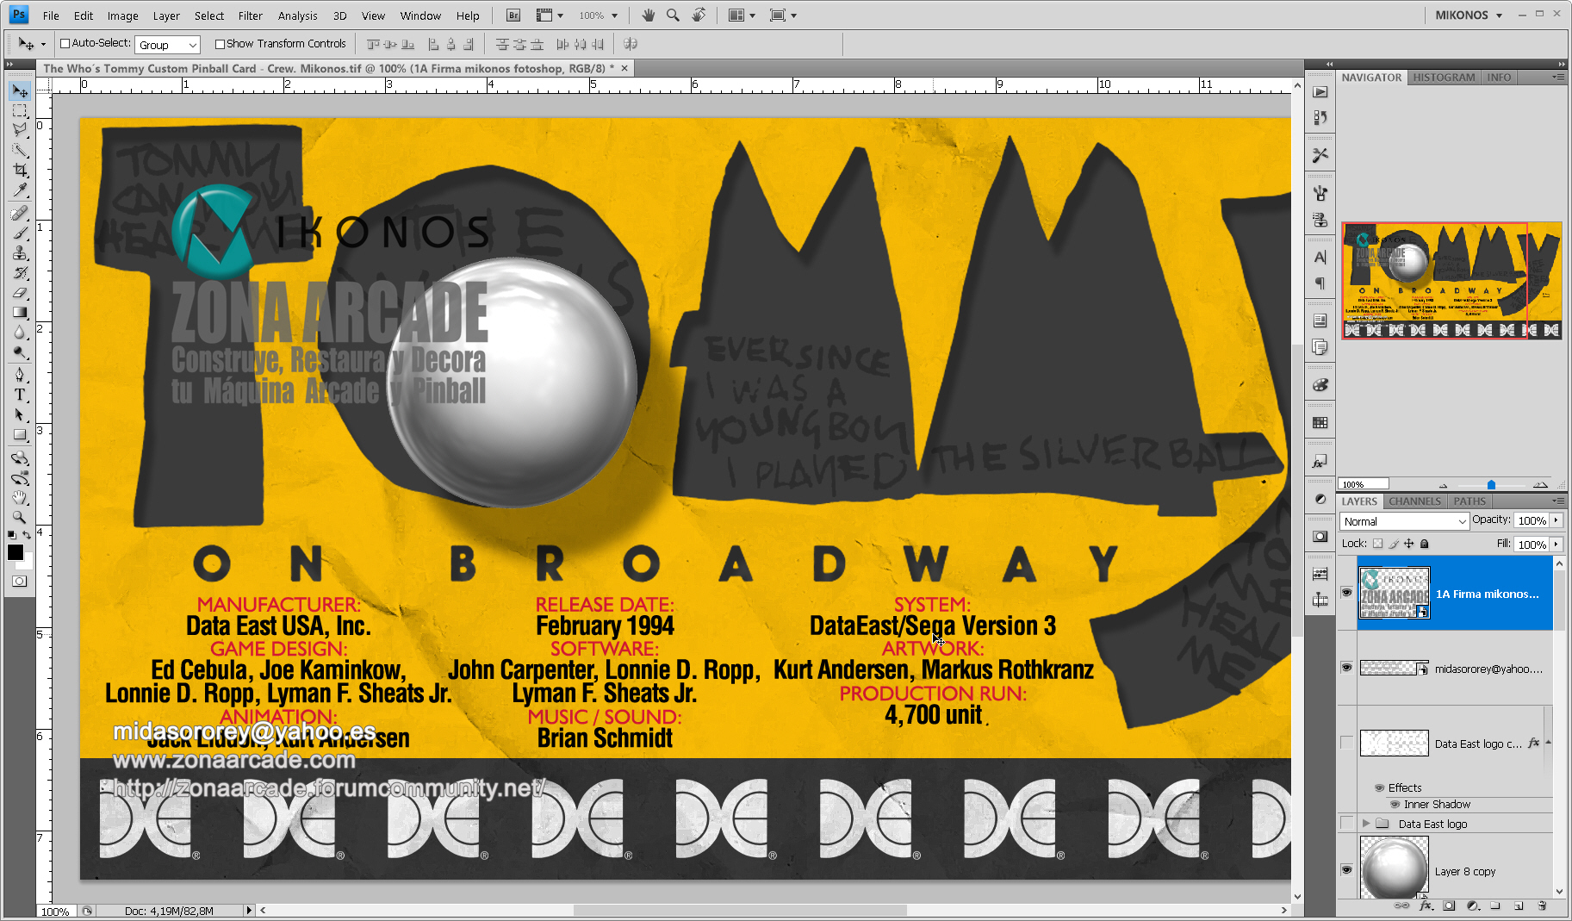
Task: Open the Analysis menu
Action: click(298, 16)
